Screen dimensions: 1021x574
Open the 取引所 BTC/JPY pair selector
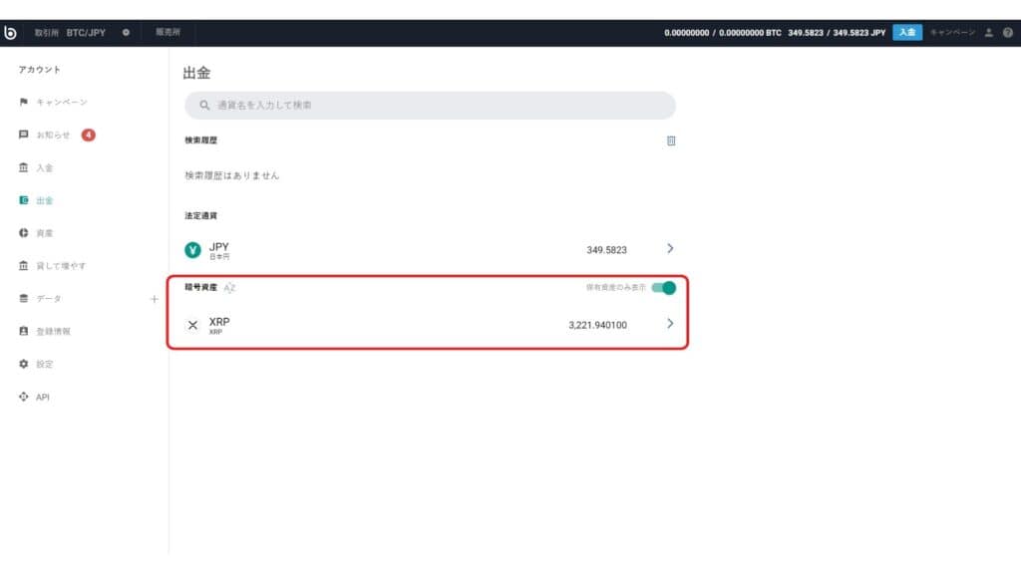coord(70,33)
